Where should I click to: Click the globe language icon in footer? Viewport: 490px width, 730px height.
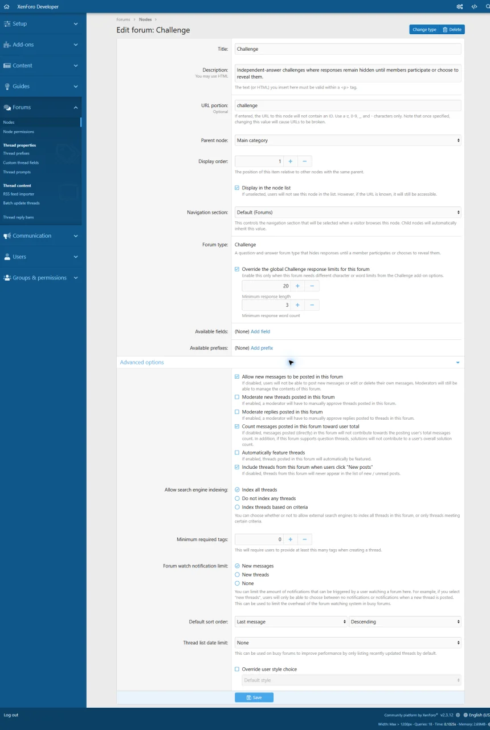point(465,715)
